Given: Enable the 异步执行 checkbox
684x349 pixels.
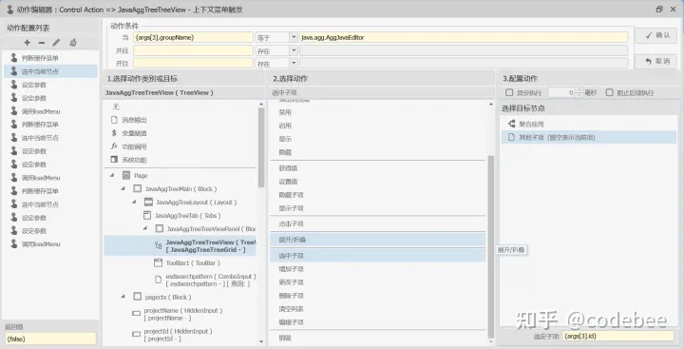Looking at the screenshot, I should tap(509, 92).
